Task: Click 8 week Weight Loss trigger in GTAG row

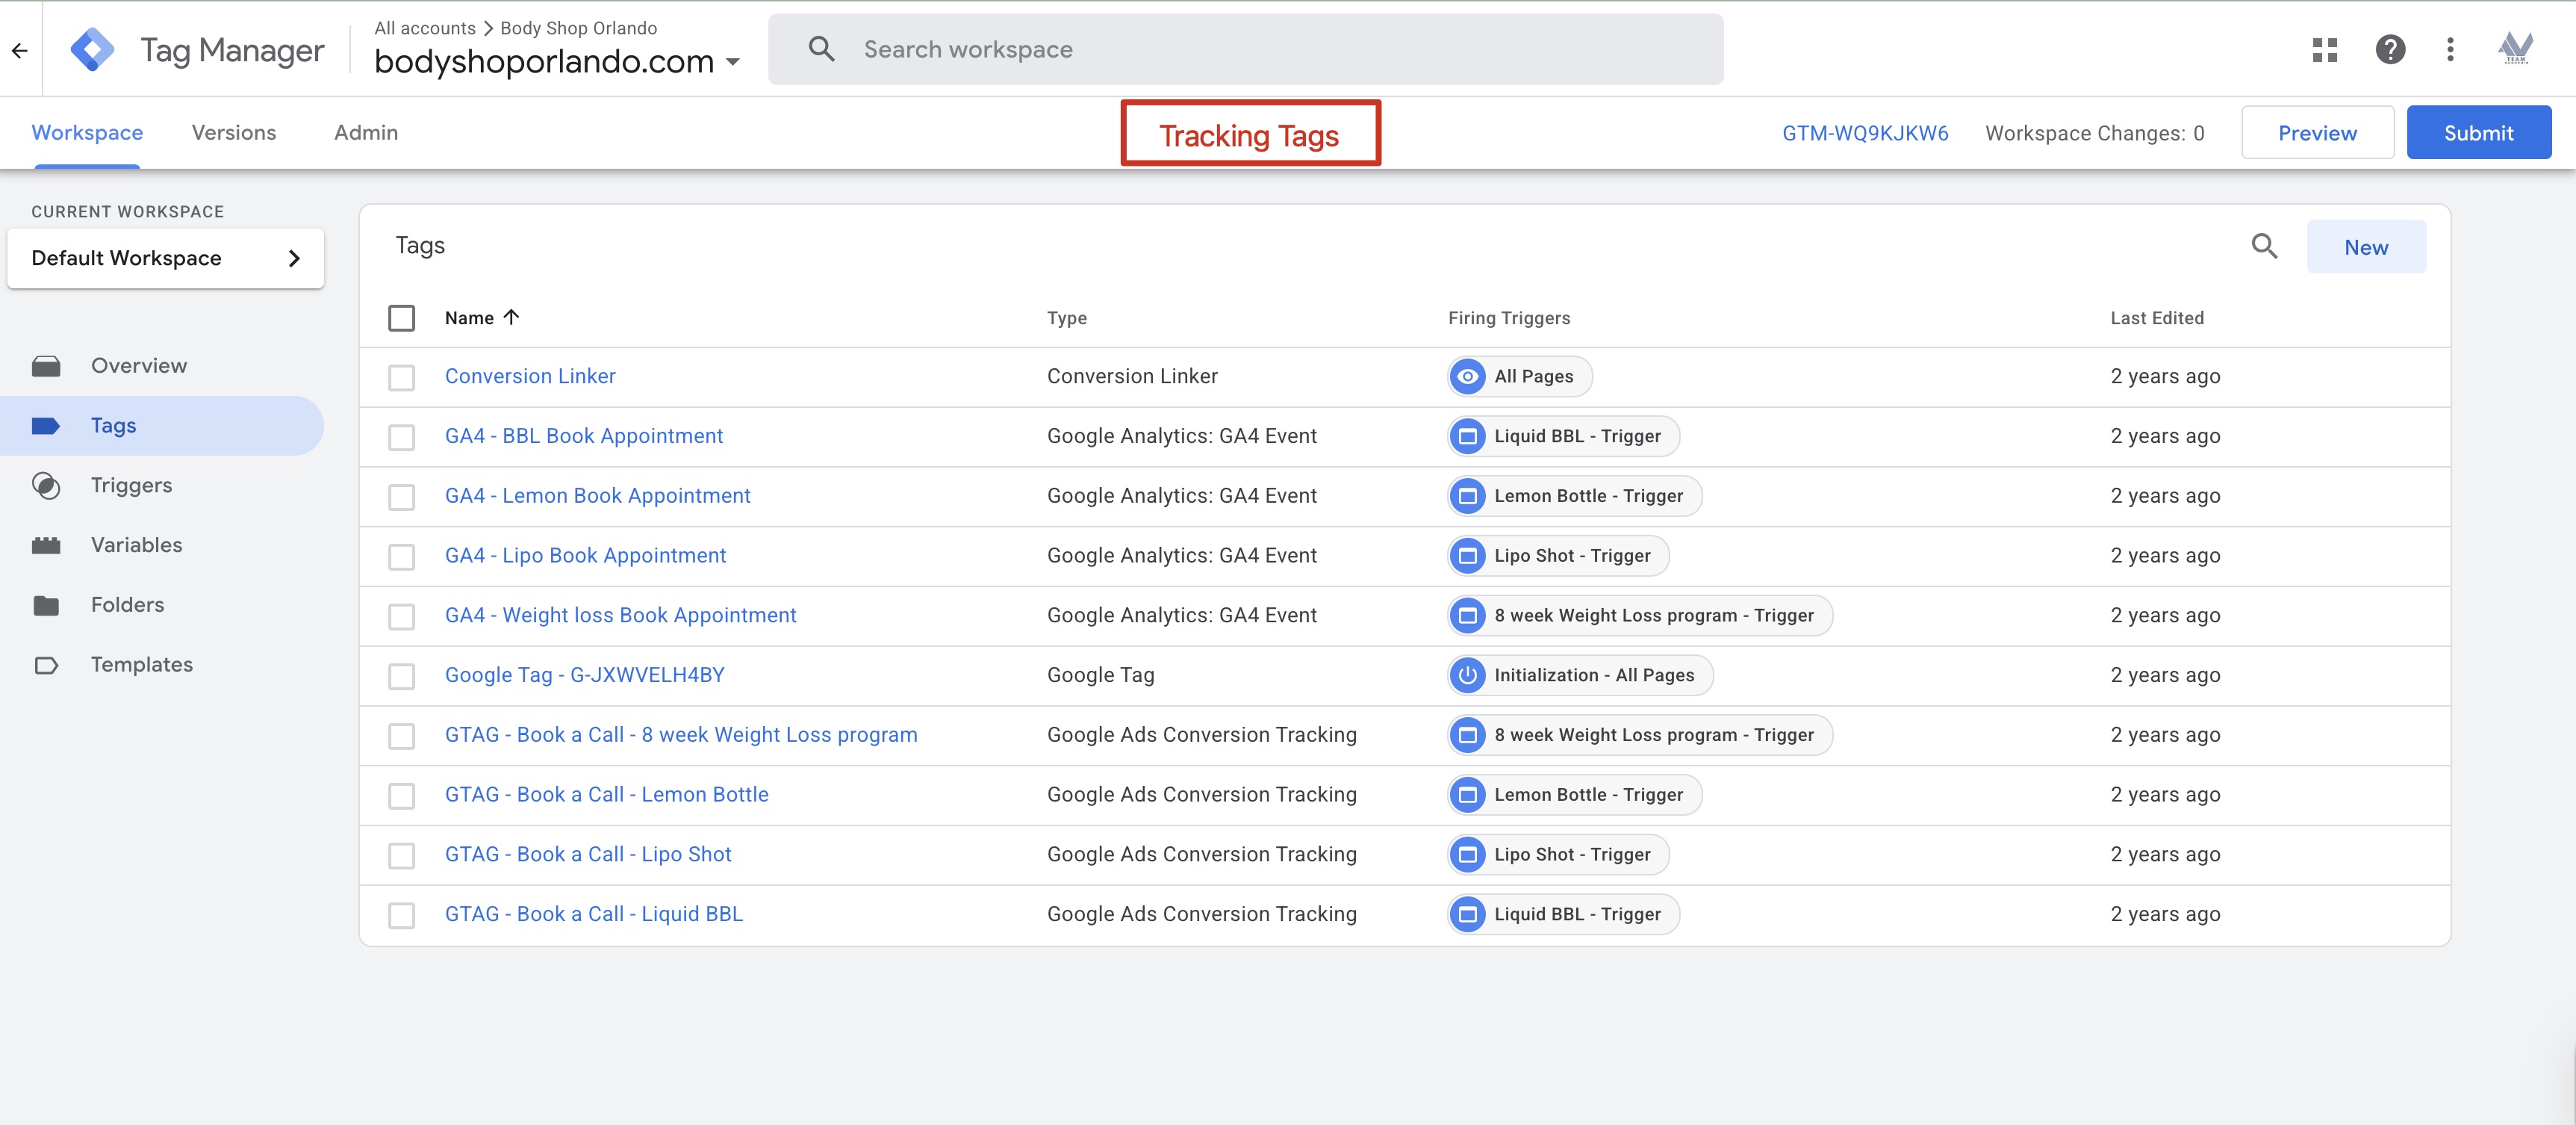Action: (x=1640, y=734)
